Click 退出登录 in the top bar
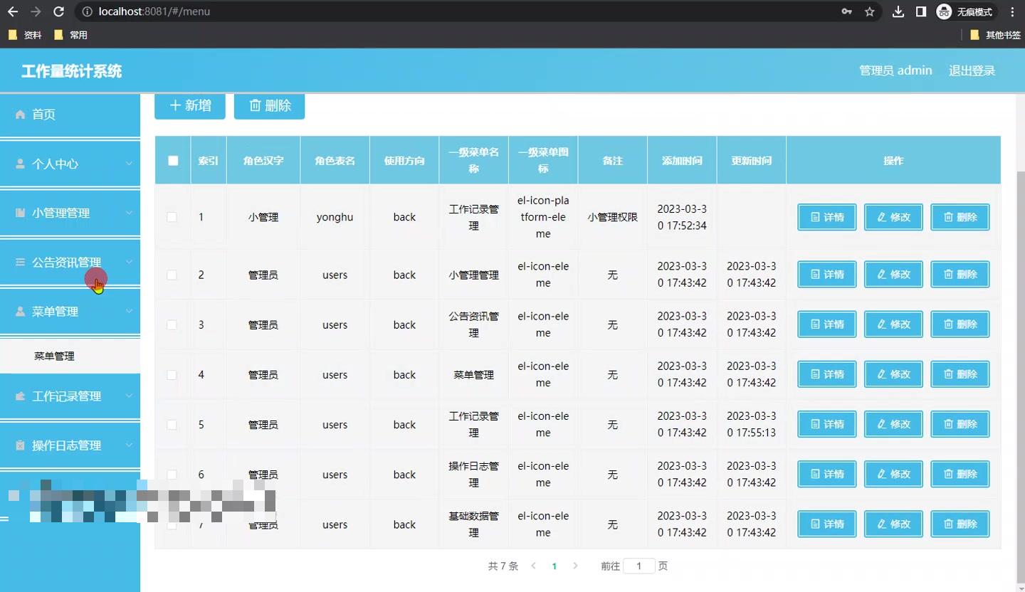 [971, 70]
